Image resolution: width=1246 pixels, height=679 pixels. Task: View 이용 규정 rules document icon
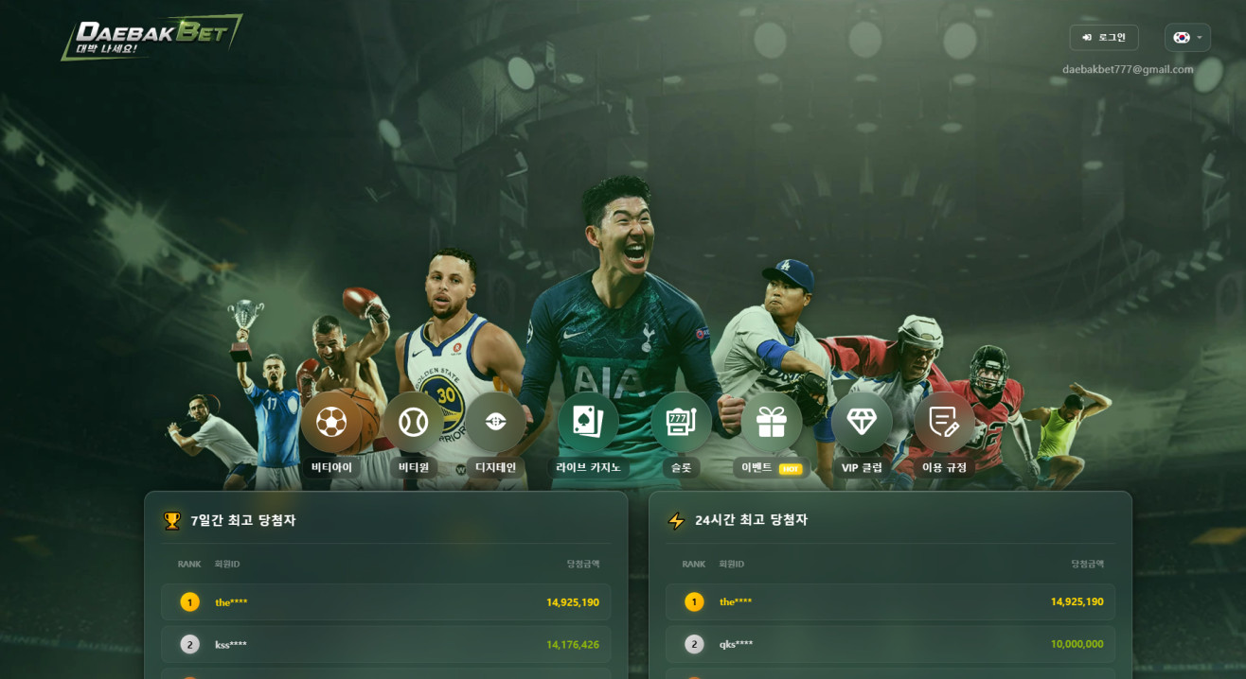944,422
